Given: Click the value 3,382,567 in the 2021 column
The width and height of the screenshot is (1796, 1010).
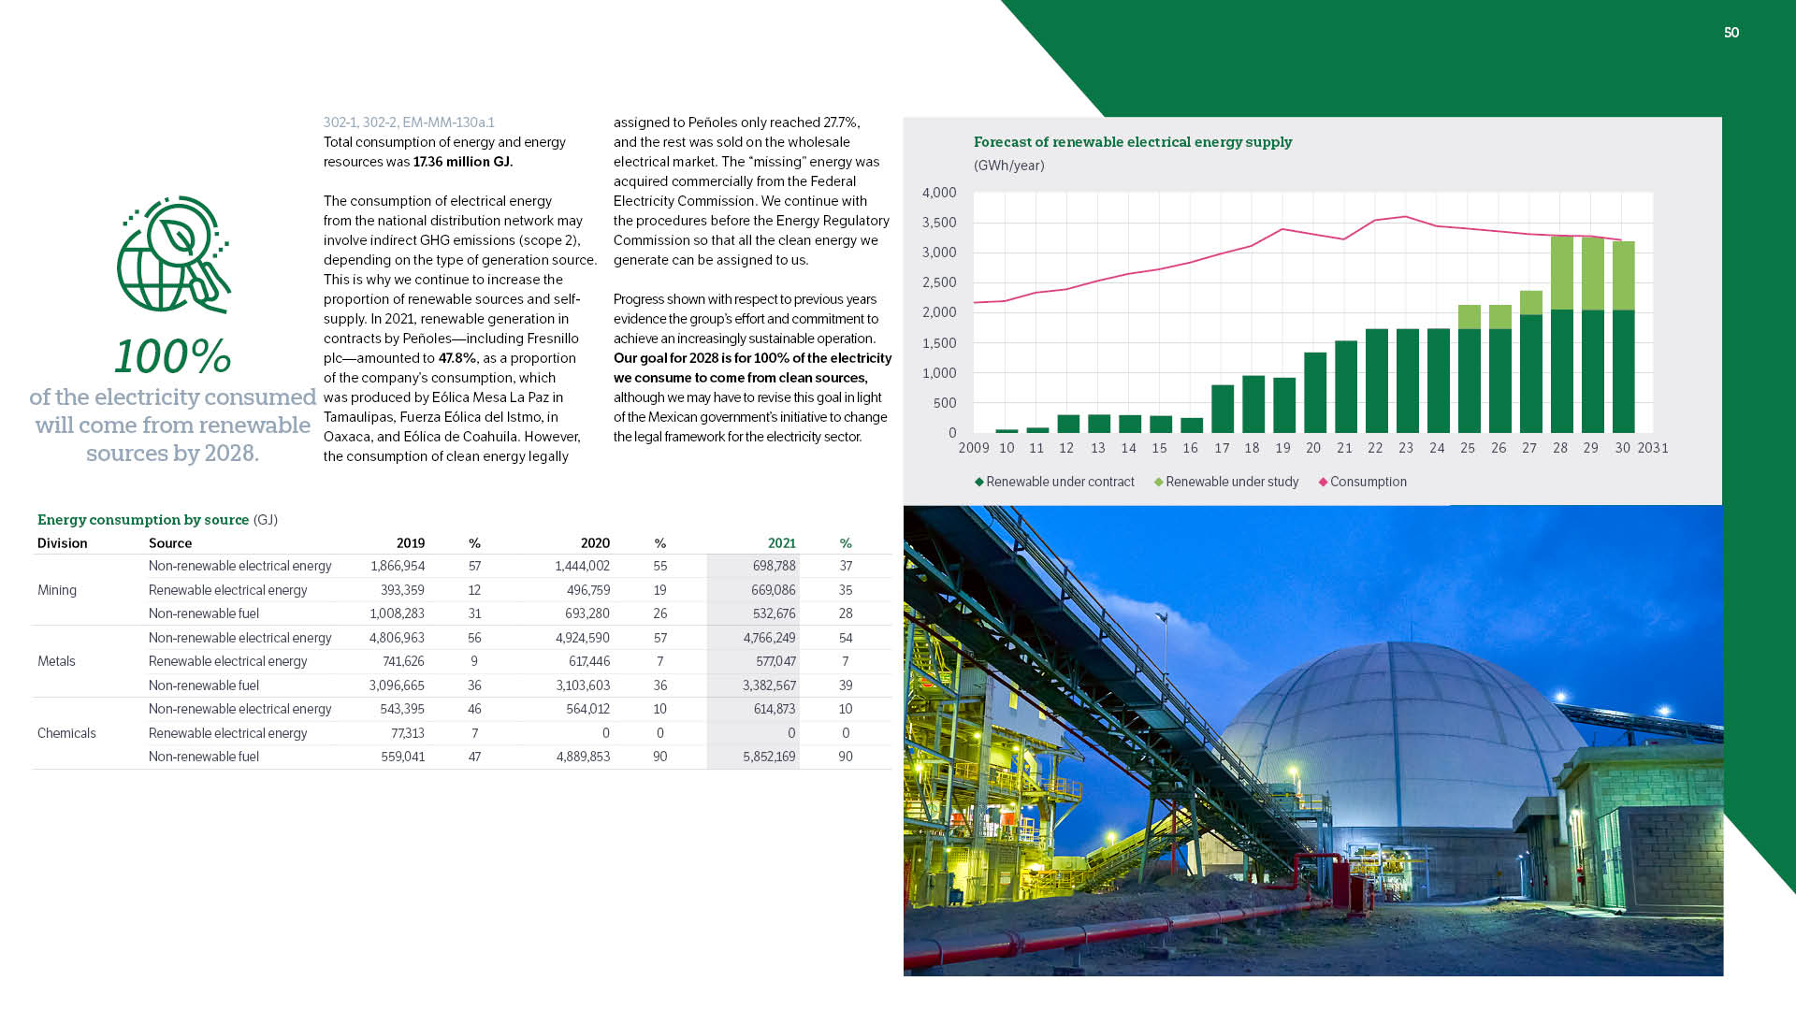Looking at the screenshot, I should [770, 685].
